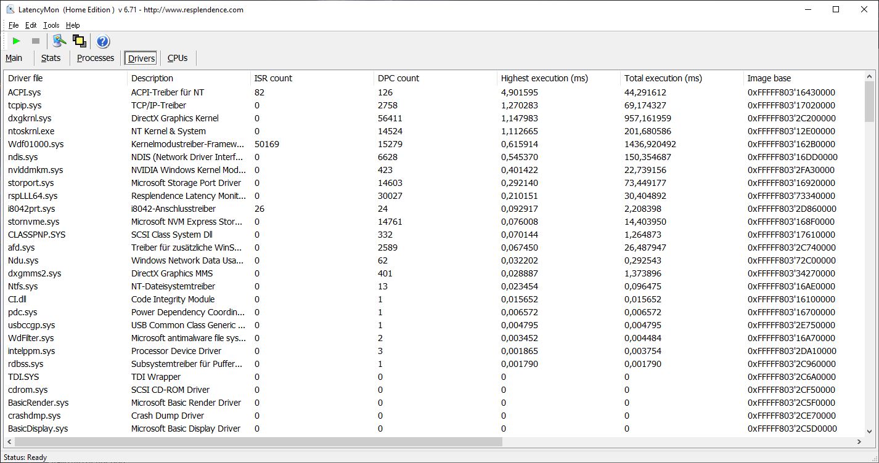This screenshot has height=463, width=879.
Task: Click horizontal scrollbar left arrow
Action: pyautogui.click(x=9, y=442)
